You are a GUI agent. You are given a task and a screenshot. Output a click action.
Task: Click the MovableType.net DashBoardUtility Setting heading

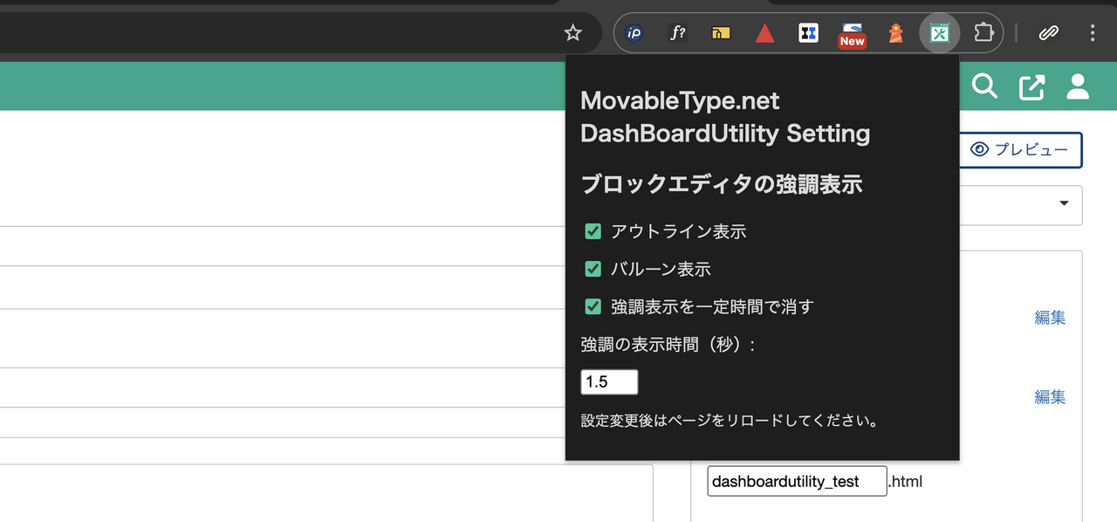tap(725, 117)
